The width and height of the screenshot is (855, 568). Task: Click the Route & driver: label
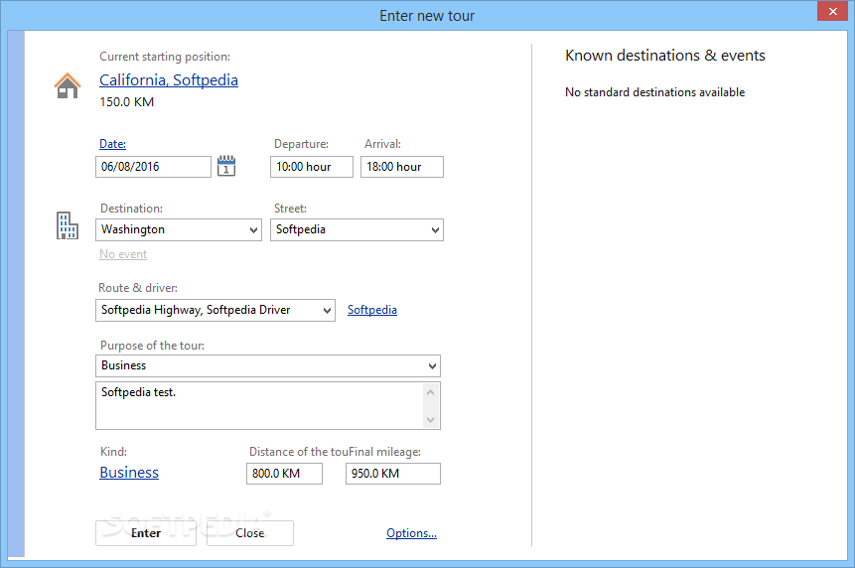pyautogui.click(x=138, y=288)
